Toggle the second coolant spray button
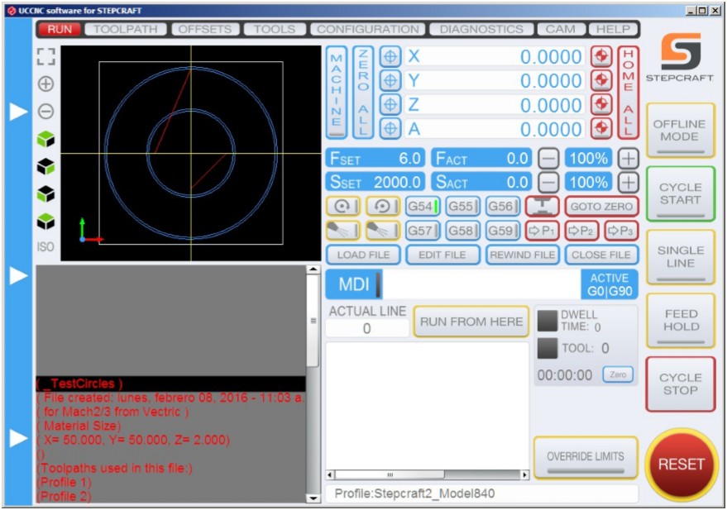The width and height of the screenshot is (727, 510). [383, 231]
